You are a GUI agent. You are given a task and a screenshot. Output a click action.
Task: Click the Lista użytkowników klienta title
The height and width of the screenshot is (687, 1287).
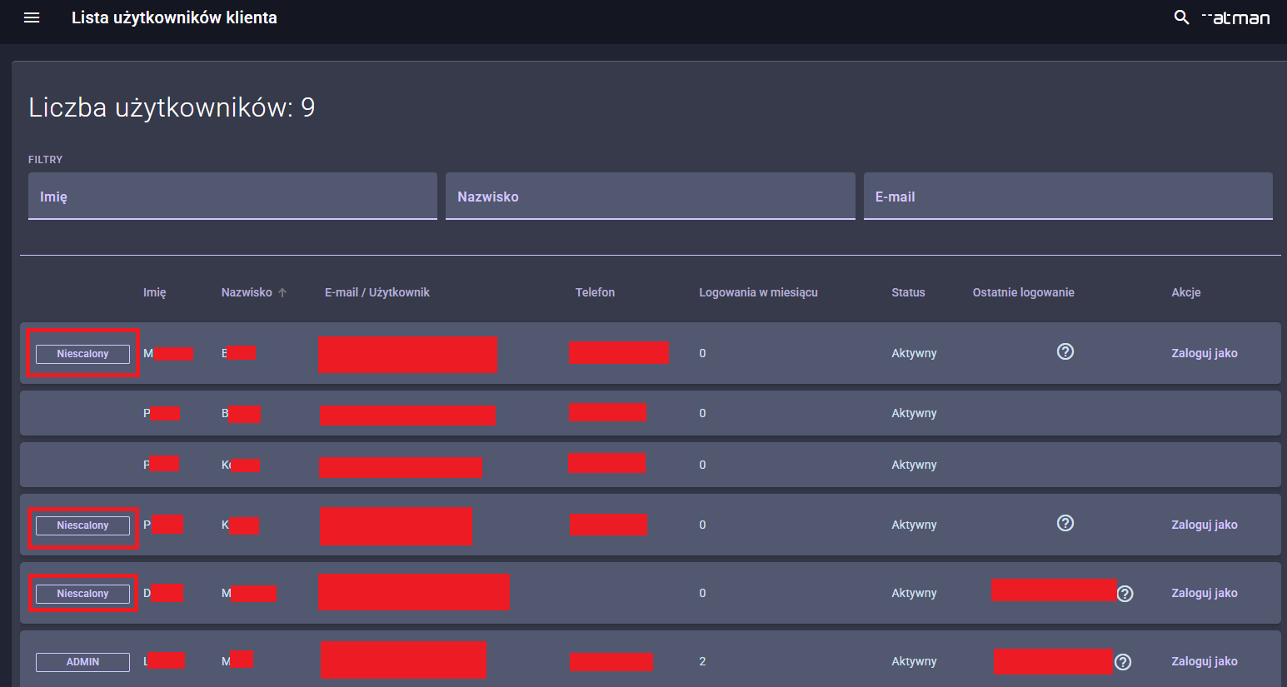coord(174,17)
